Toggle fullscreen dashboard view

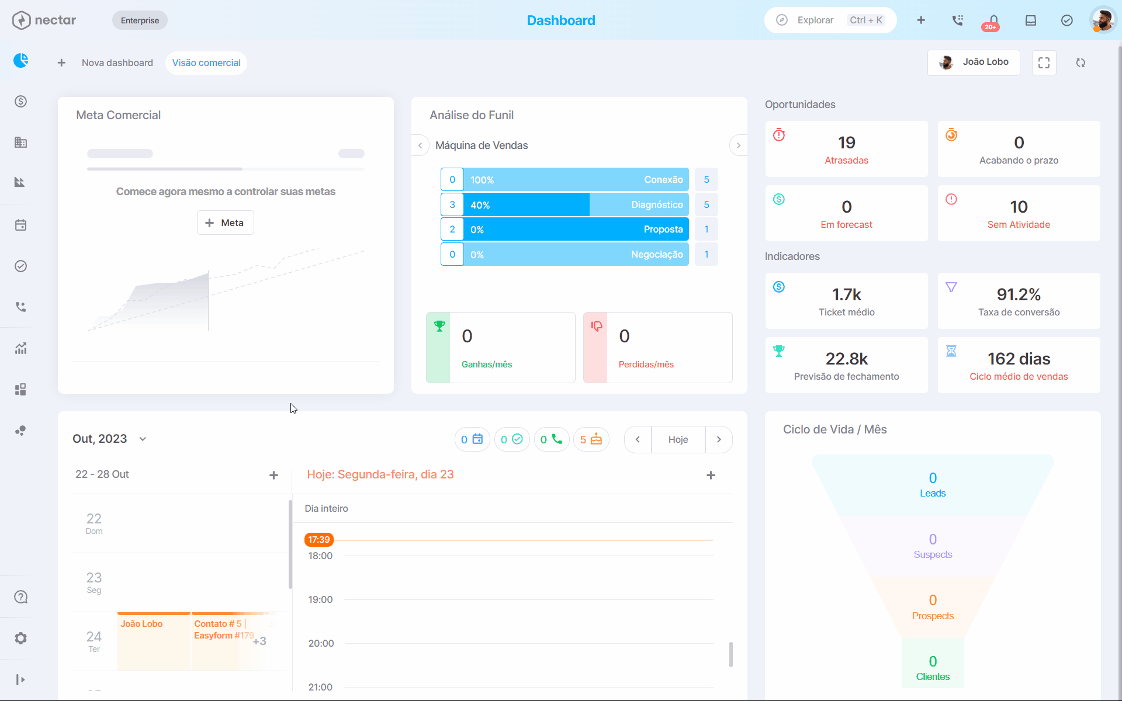coord(1044,63)
